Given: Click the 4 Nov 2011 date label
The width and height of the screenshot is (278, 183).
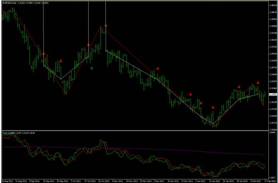Looking at the screenshot, I should [118, 181].
